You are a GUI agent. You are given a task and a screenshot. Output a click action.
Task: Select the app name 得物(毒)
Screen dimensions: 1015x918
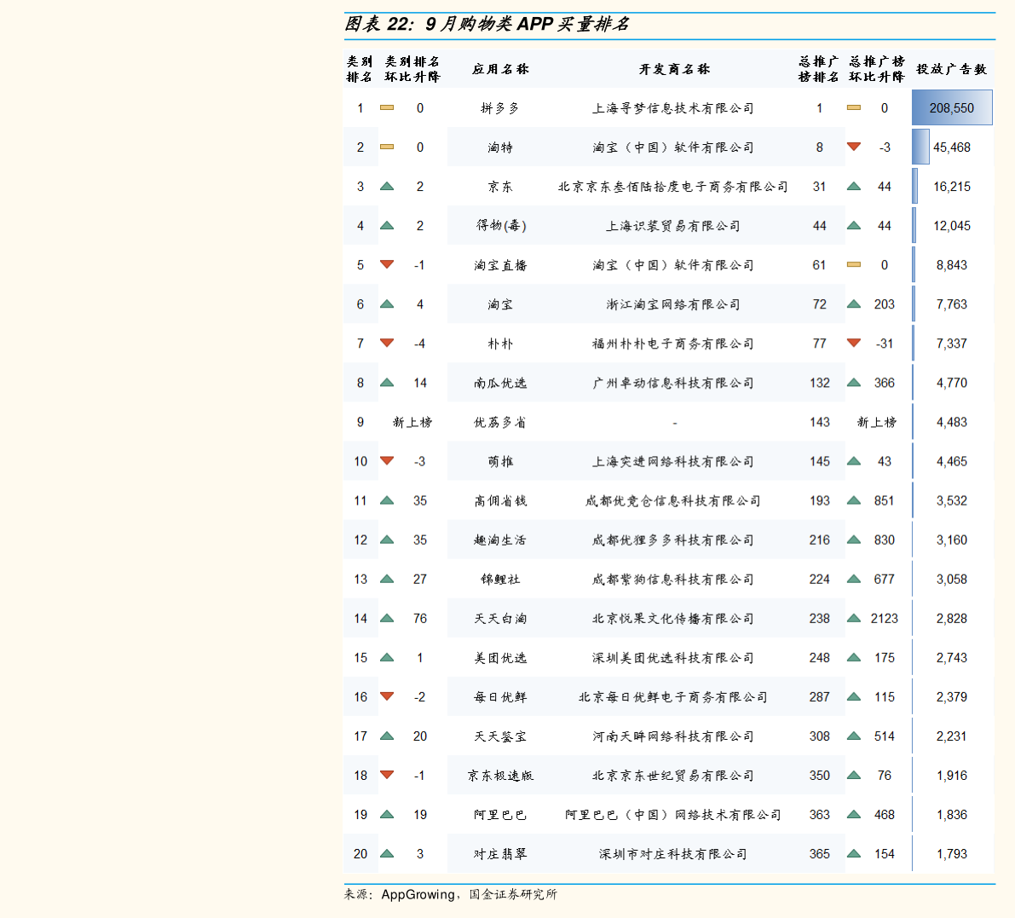click(x=501, y=225)
